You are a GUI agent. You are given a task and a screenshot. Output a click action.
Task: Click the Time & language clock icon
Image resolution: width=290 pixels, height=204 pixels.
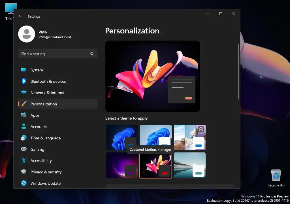(x=24, y=138)
